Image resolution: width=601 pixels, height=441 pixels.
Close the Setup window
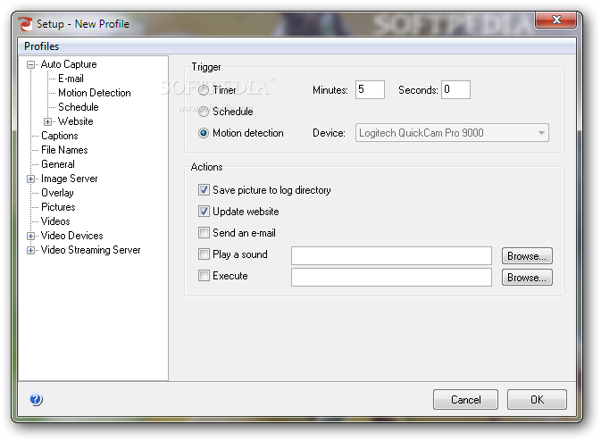coord(555,20)
